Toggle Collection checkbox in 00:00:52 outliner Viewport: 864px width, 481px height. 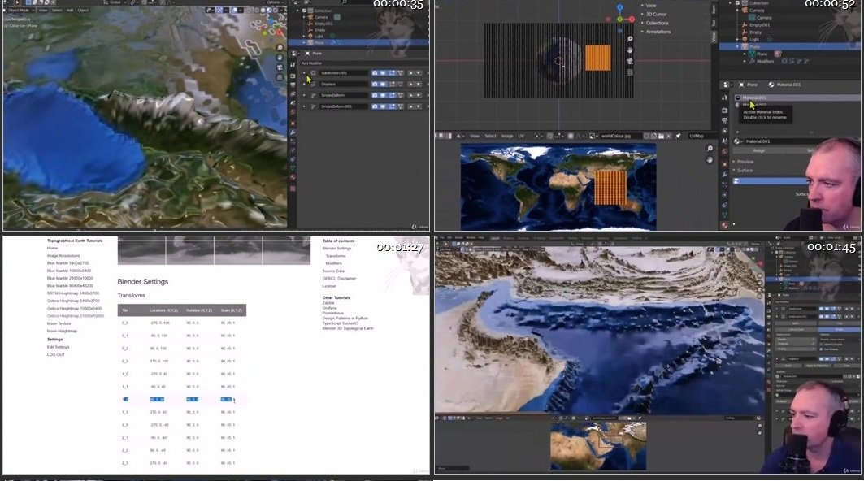738,2
